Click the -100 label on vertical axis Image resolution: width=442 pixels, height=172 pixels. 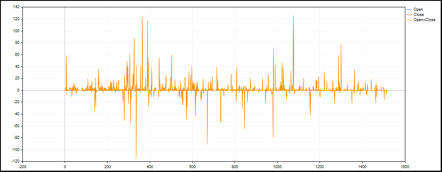15,150
